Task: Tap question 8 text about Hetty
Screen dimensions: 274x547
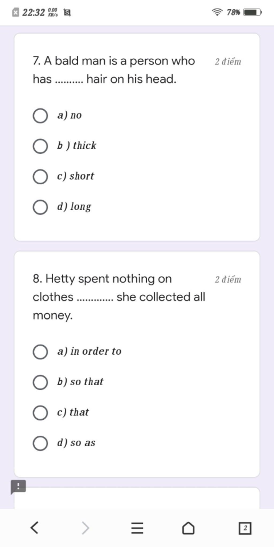Action: 119,297
